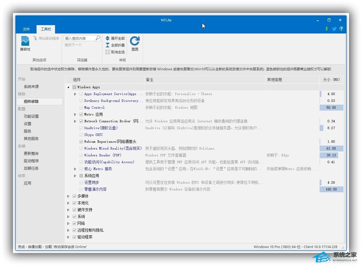Toggle the Metro 应用 checkbox
The image size is (362, 266).
[81, 114]
